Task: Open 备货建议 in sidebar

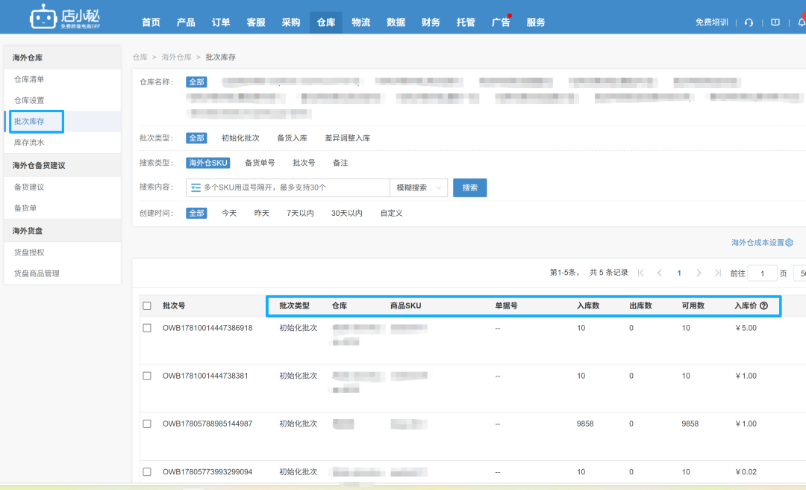Action: pyautogui.click(x=29, y=187)
